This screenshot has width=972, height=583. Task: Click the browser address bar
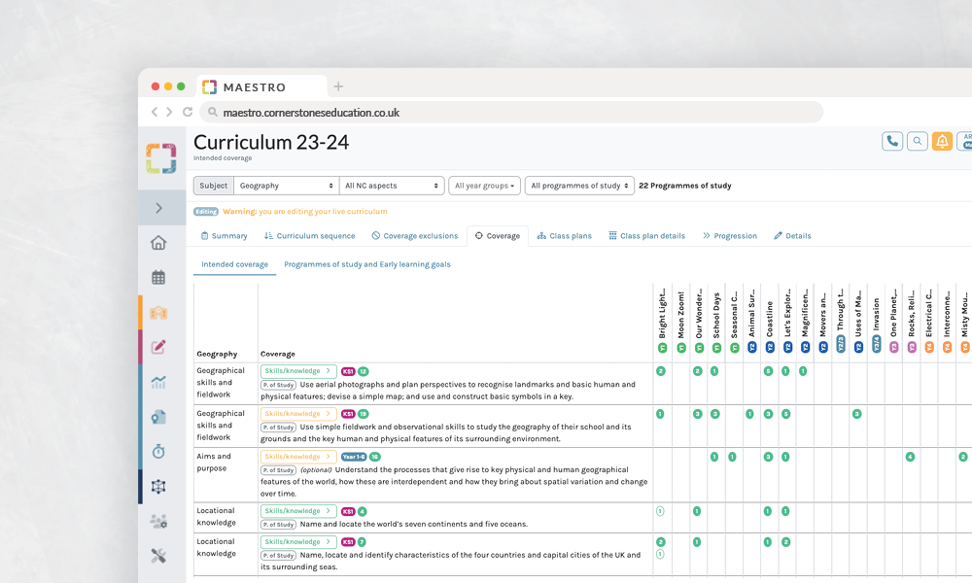coord(515,113)
